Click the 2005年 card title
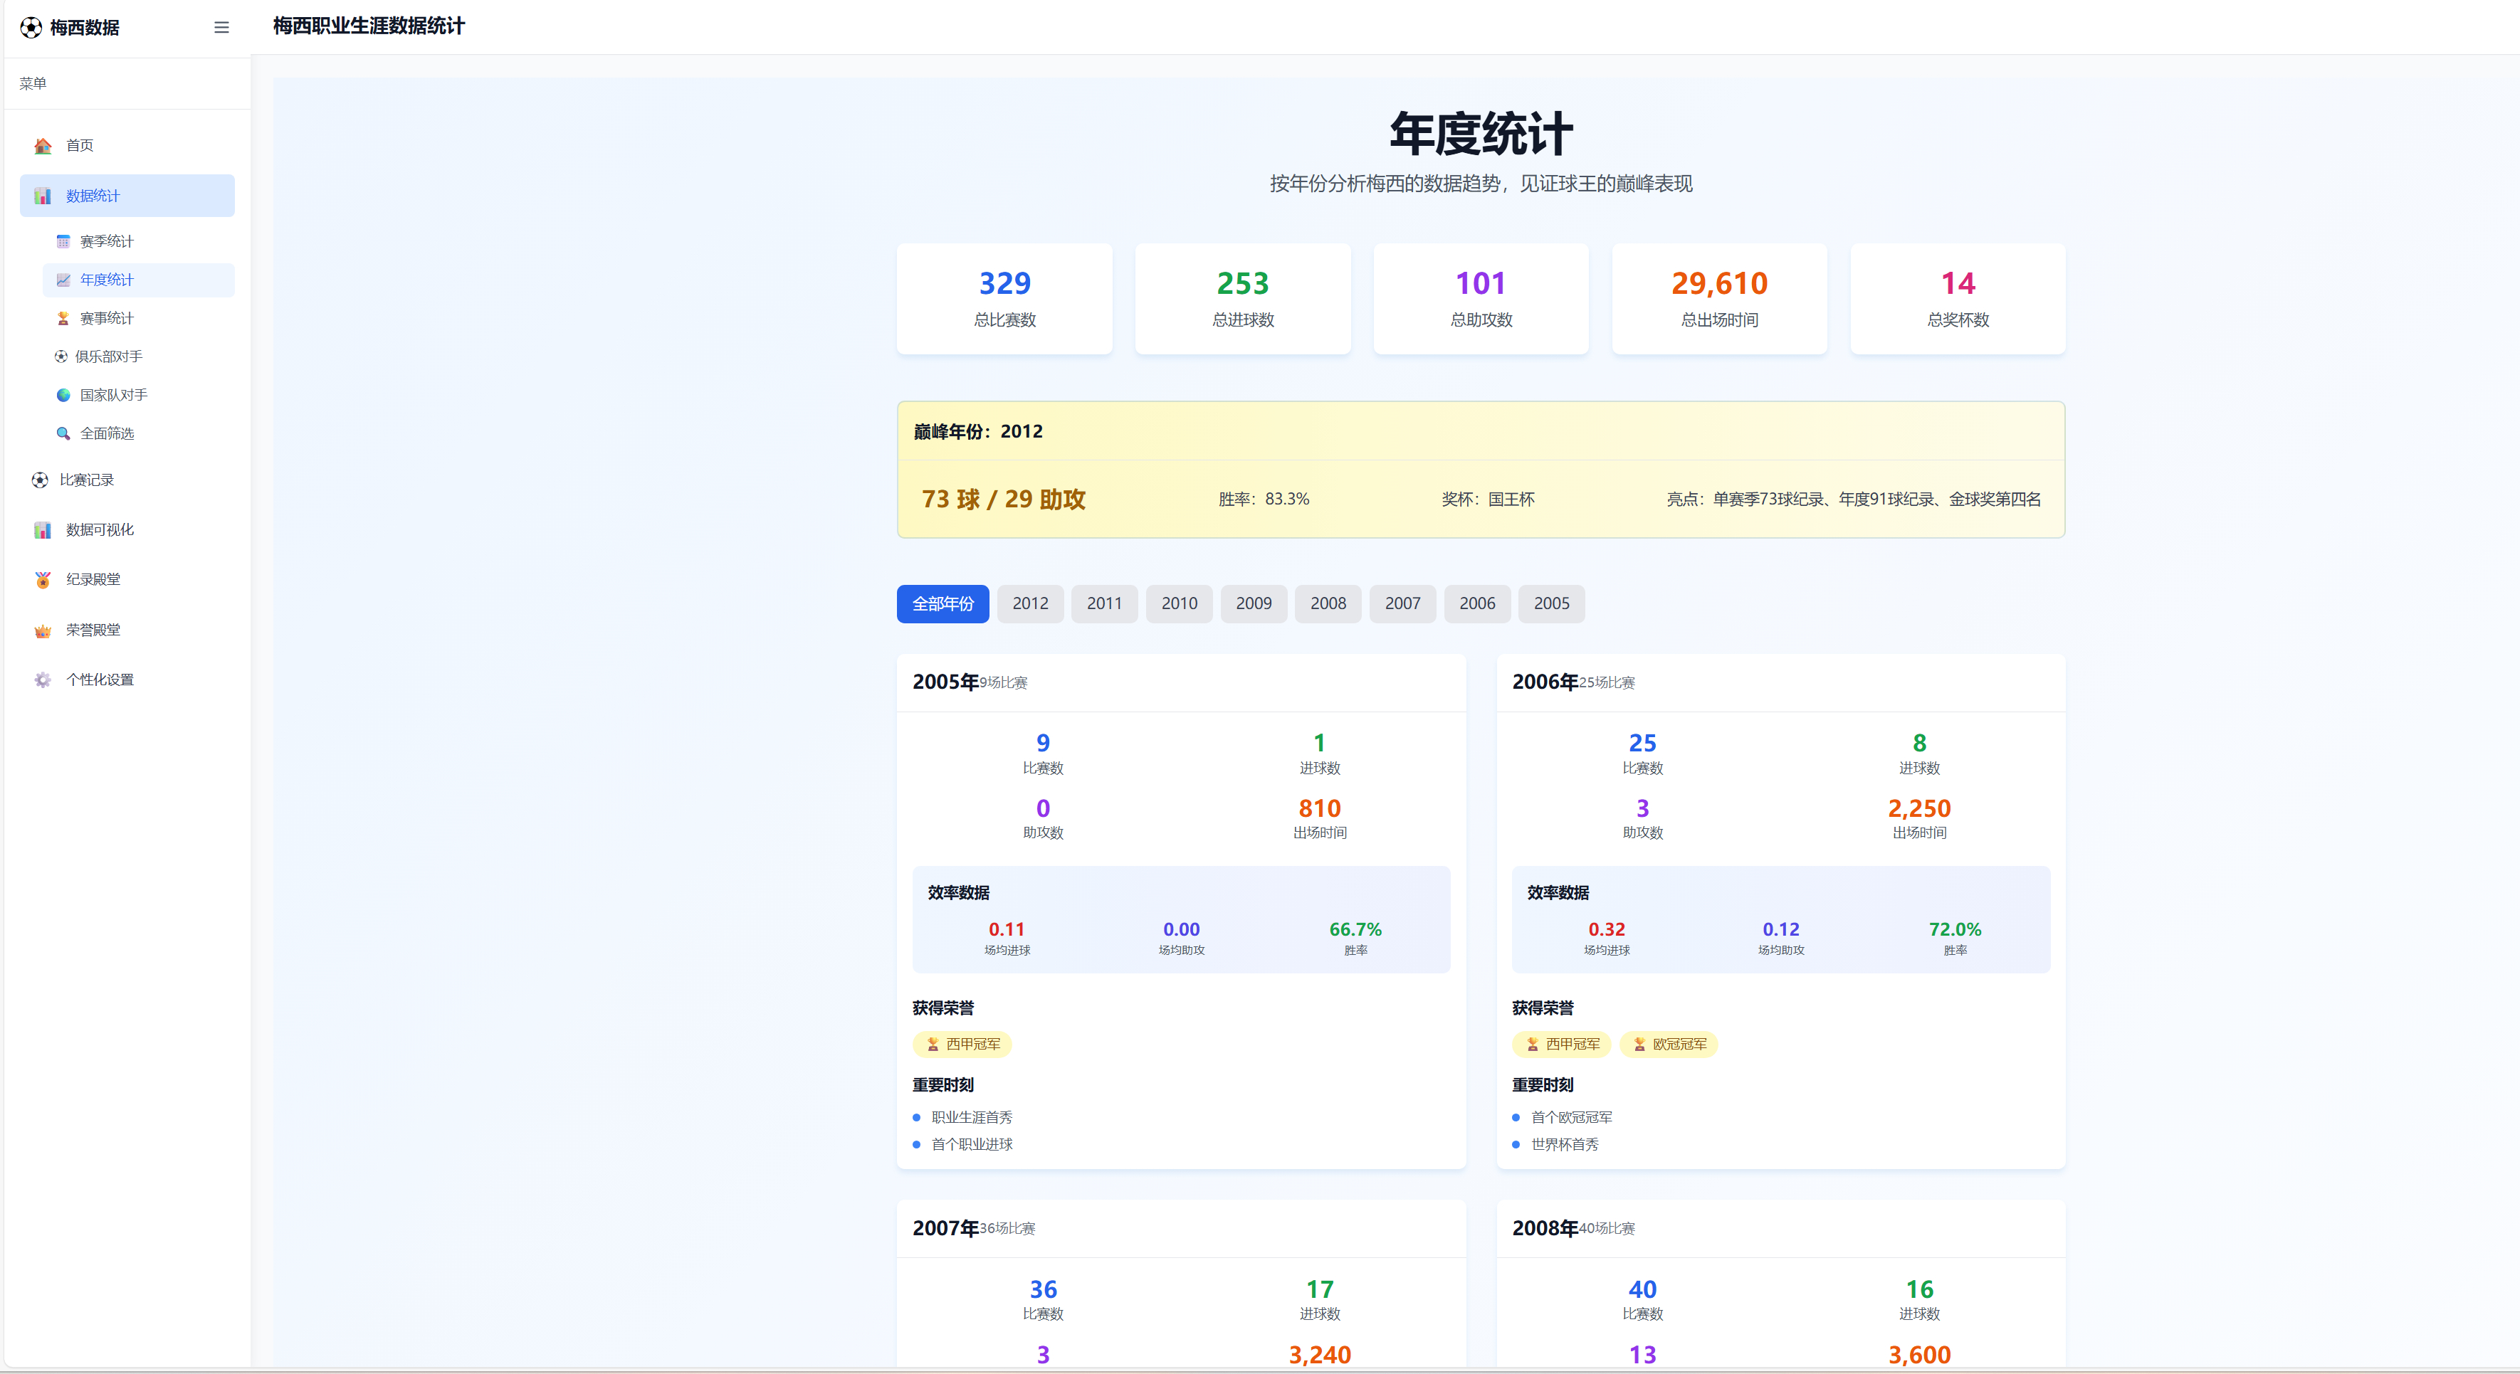 click(946, 682)
